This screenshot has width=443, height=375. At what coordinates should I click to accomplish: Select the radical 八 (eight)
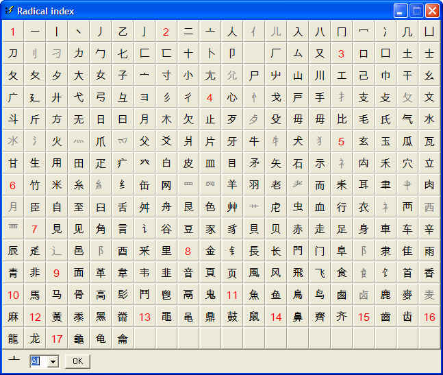click(x=320, y=32)
